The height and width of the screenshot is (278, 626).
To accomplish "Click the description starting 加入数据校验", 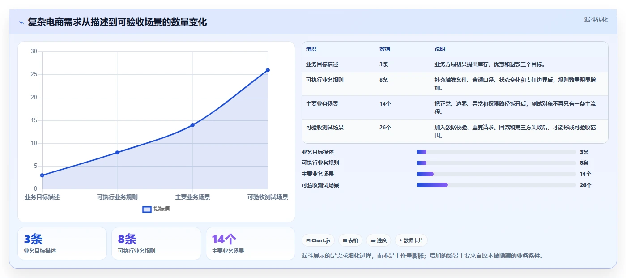I will 515,132.
